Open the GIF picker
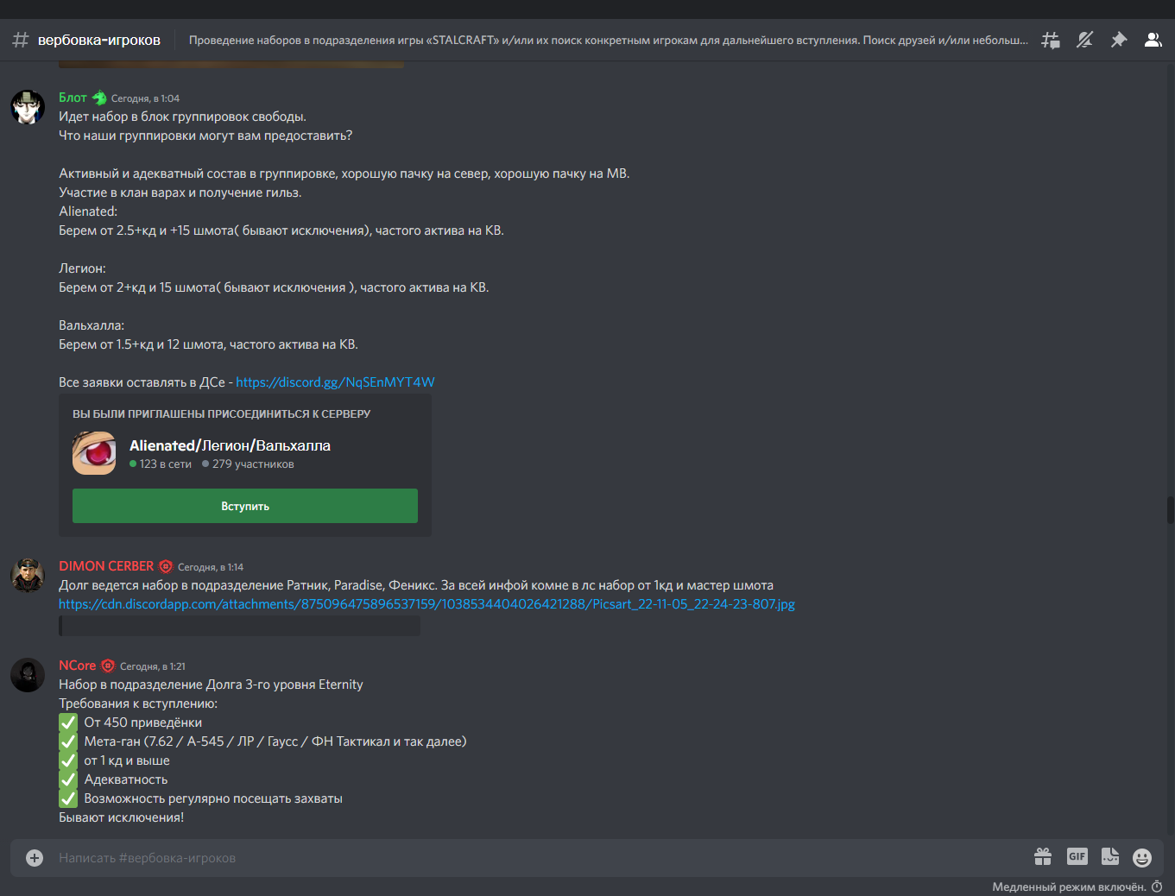The height and width of the screenshot is (896, 1175). 1077,857
